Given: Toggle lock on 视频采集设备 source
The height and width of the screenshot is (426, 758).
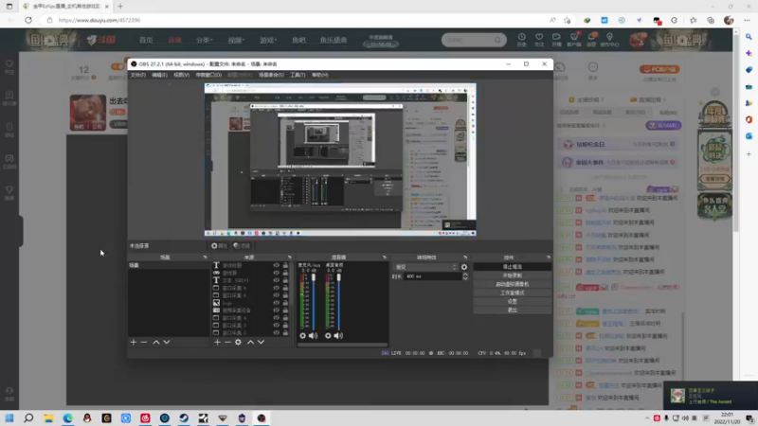Looking at the screenshot, I should click(x=285, y=311).
